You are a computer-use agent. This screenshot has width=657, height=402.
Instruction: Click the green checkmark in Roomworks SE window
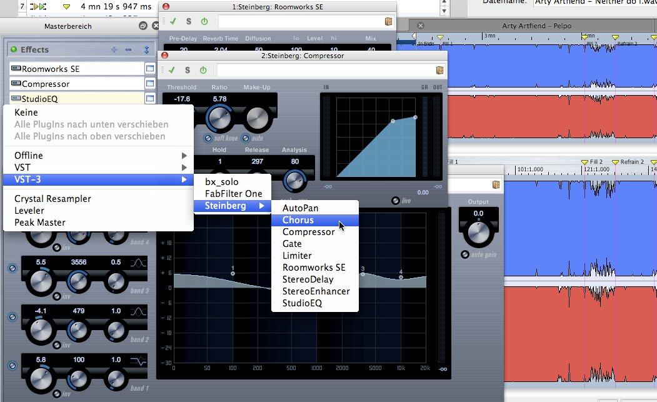[x=173, y=21]
